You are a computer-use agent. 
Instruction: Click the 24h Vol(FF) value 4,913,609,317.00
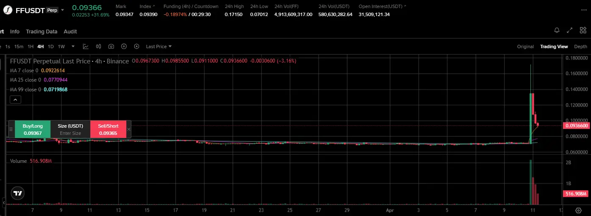tap(294, 14)
